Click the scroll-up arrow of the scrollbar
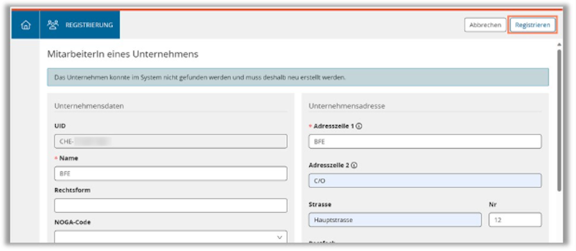Viewport: 576px width, 251px height. pos(559,44)
